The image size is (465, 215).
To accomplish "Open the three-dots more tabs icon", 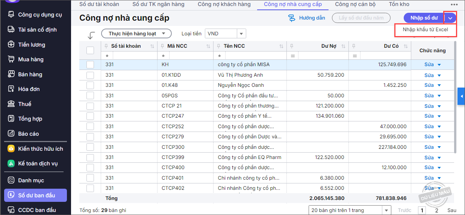I will (454, 5).
